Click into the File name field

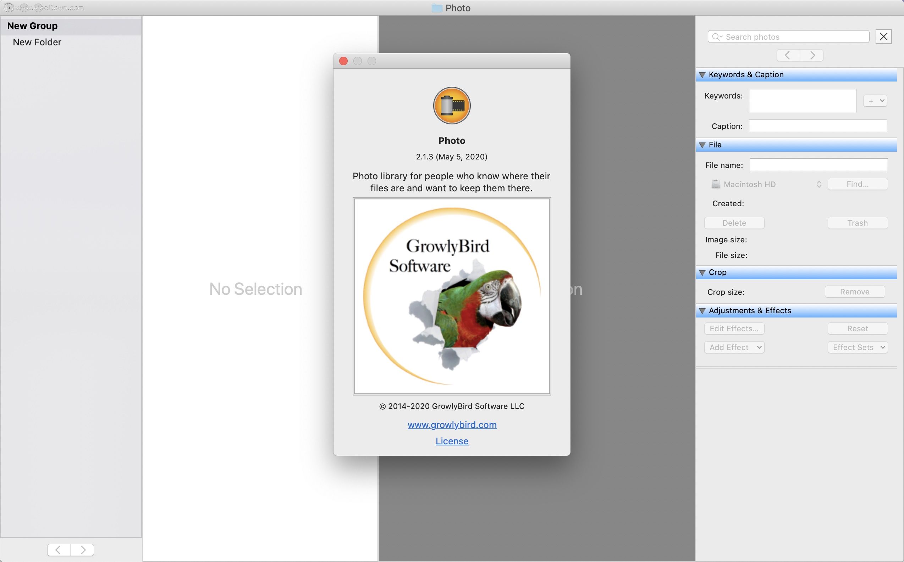pyautogui.click(x=818, y=165)
